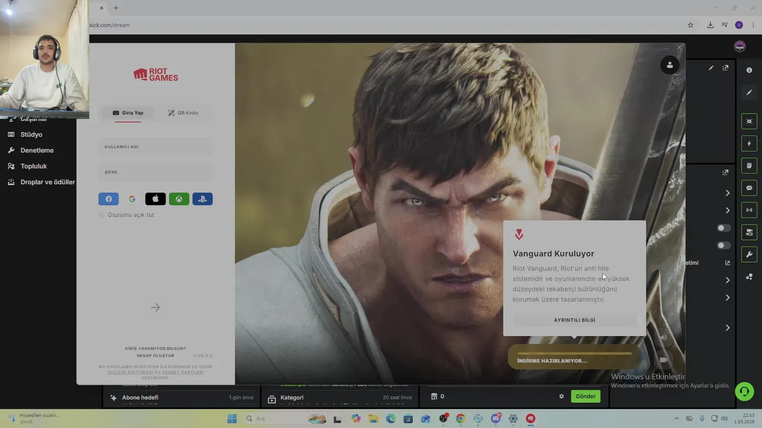Tick the Oturumu açık tut checkbox
This screenshot has height=428, width=762.
pyautogui.click(x=102, y=215)
